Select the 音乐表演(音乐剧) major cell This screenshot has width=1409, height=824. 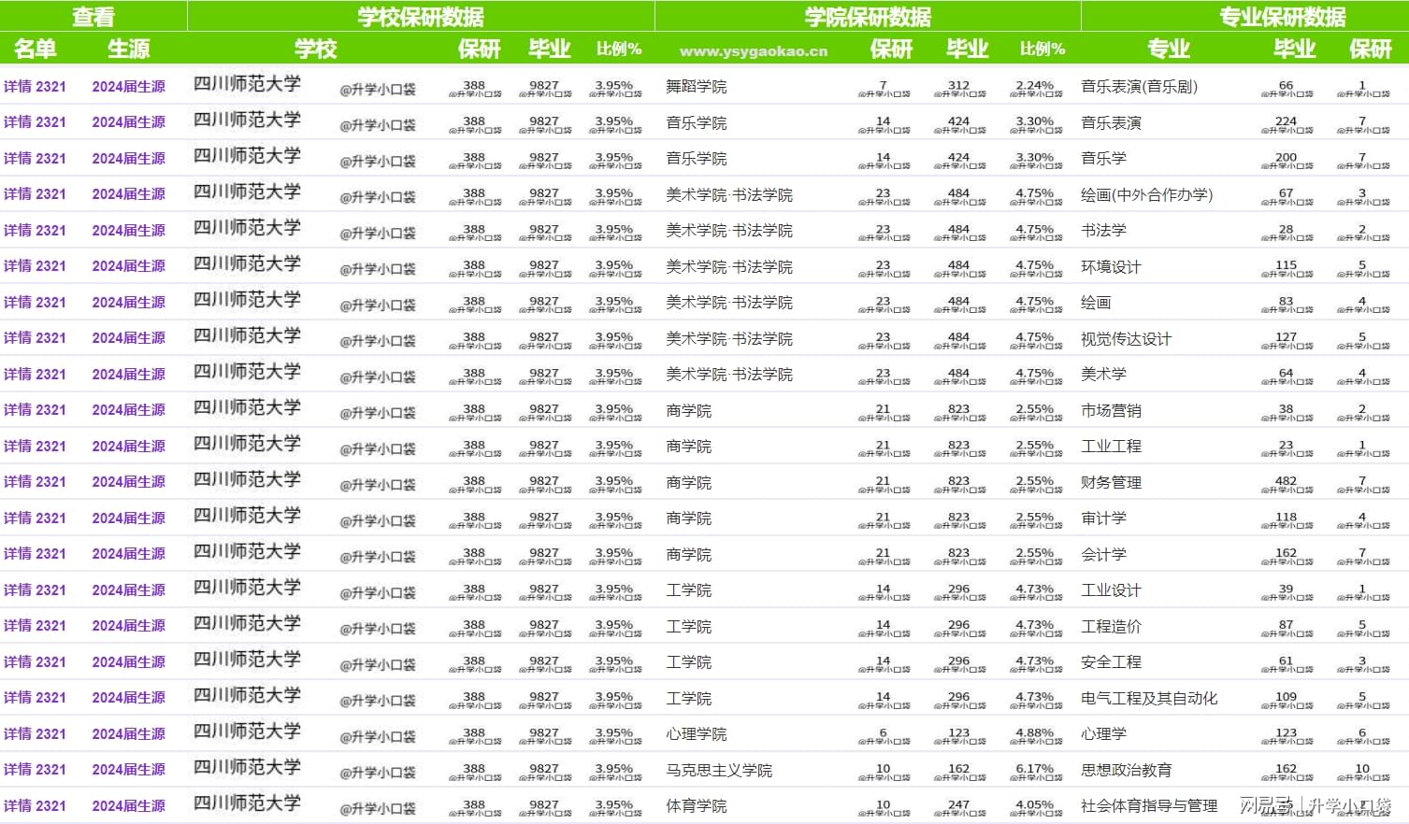pyautogui.click(x=1139, y=87)
